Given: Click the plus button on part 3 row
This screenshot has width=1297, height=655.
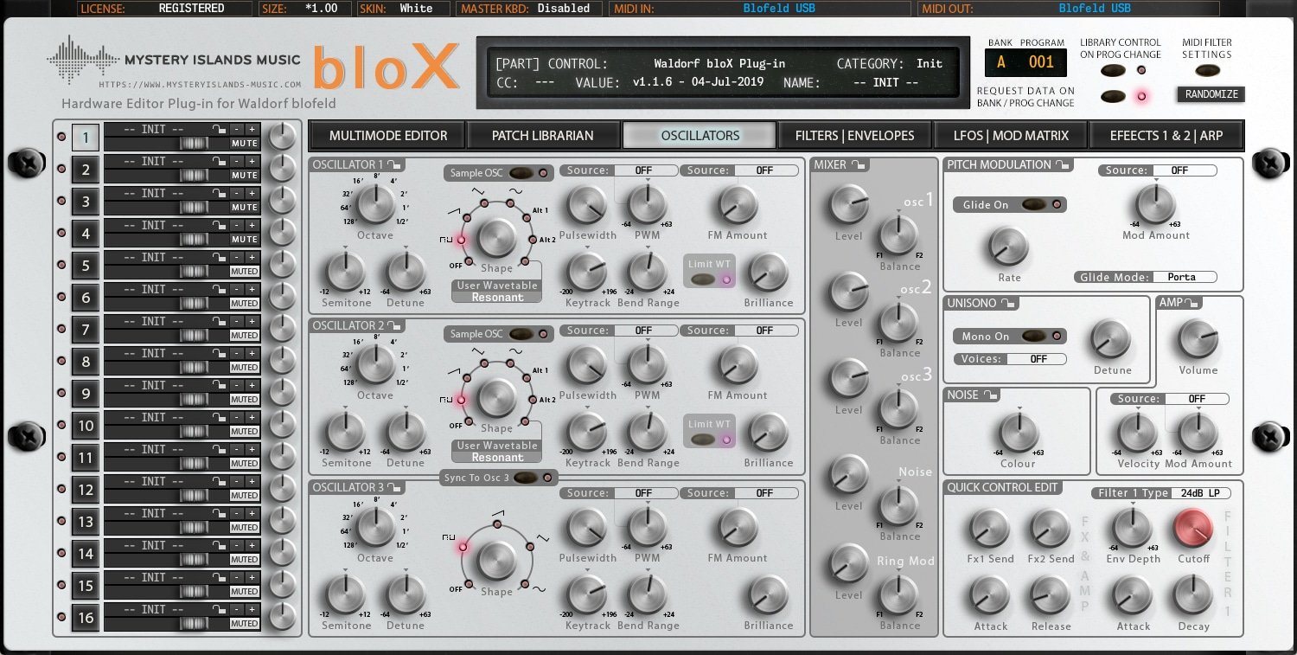Looking at the screenshot, I should [252, 193].
